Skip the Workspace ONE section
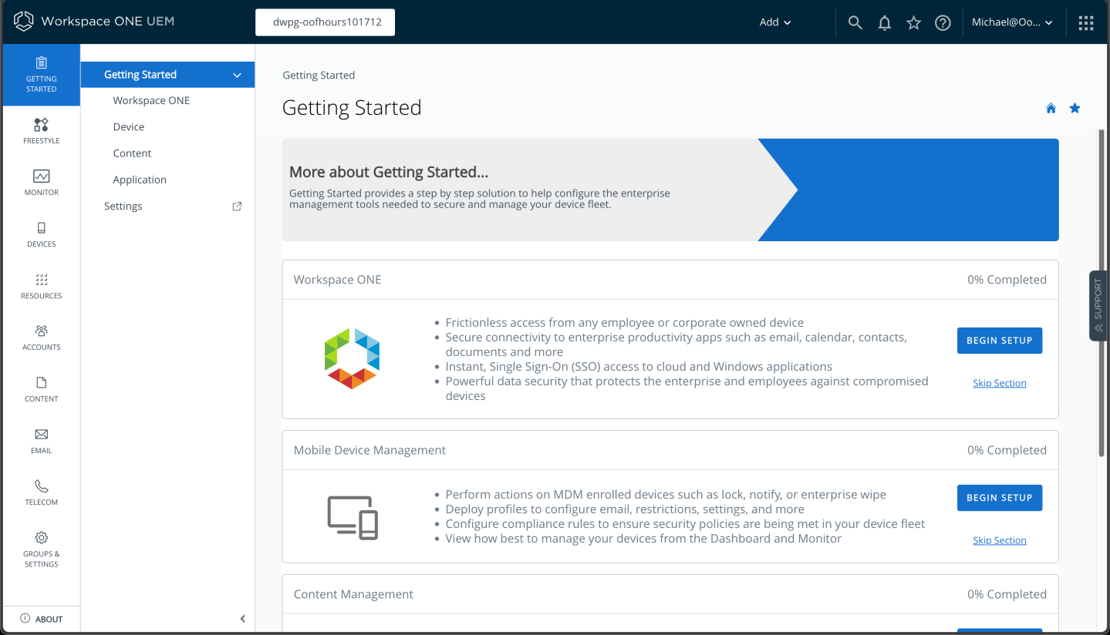1110x635 pixels. (999, 382)
